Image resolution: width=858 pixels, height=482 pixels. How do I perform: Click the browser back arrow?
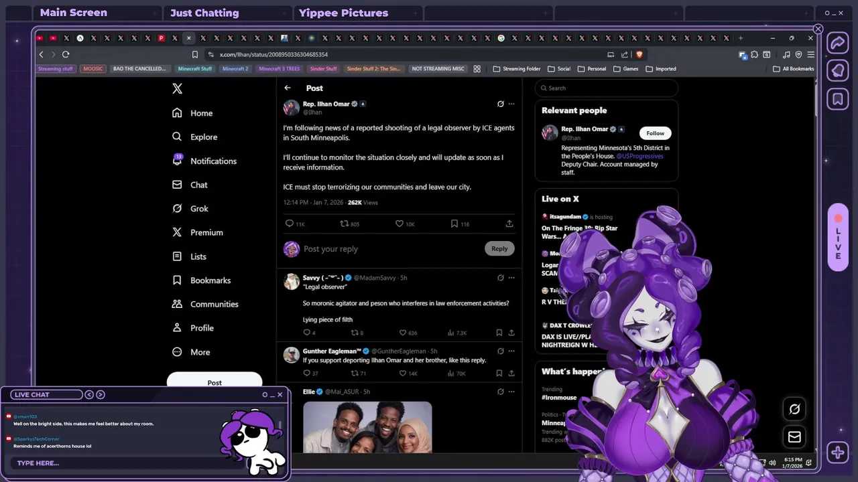(41, 54)
